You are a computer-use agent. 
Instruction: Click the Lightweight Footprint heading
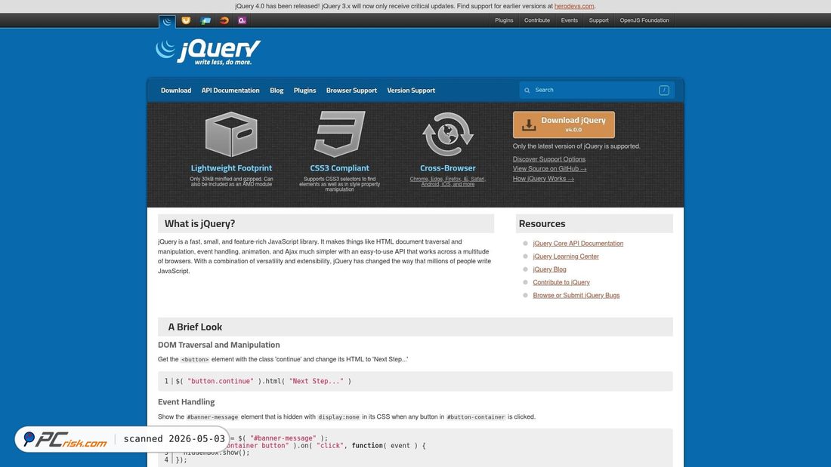coord(231,167)
